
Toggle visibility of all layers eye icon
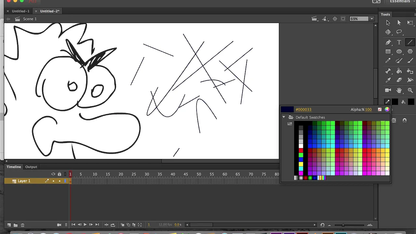(53, 174)
